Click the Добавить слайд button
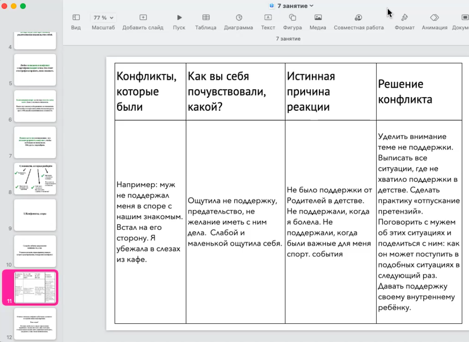Viewport: 469px width, 342px height. 143,22
